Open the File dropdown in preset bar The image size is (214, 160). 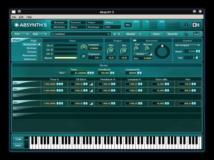point(22,34)
